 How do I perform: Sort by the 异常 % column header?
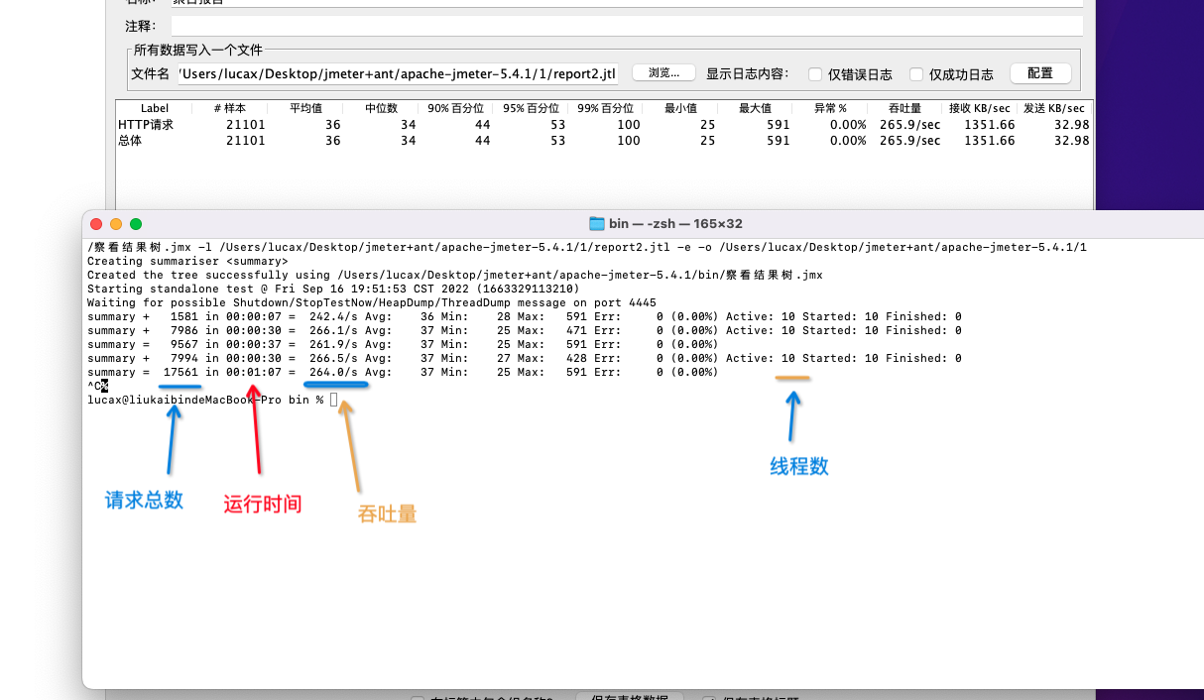click(830, 108)
